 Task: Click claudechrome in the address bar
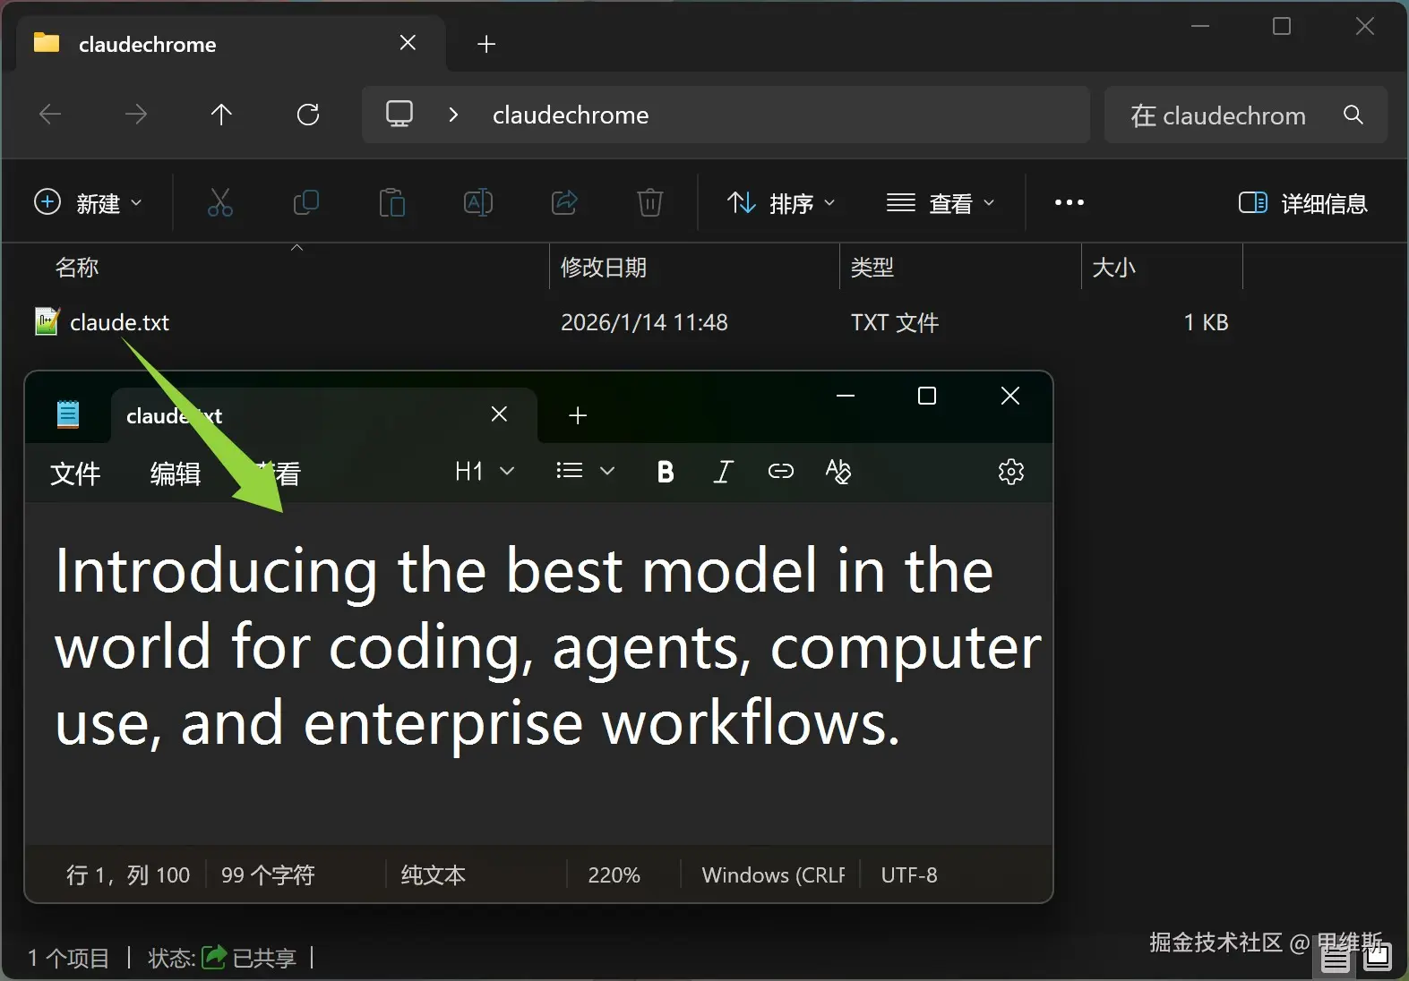click(571, 115)
